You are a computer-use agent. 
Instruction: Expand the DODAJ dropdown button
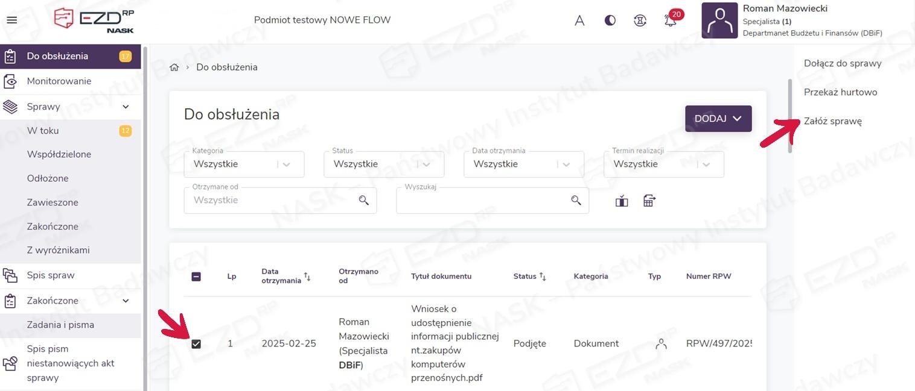click(x=718, y=119)
